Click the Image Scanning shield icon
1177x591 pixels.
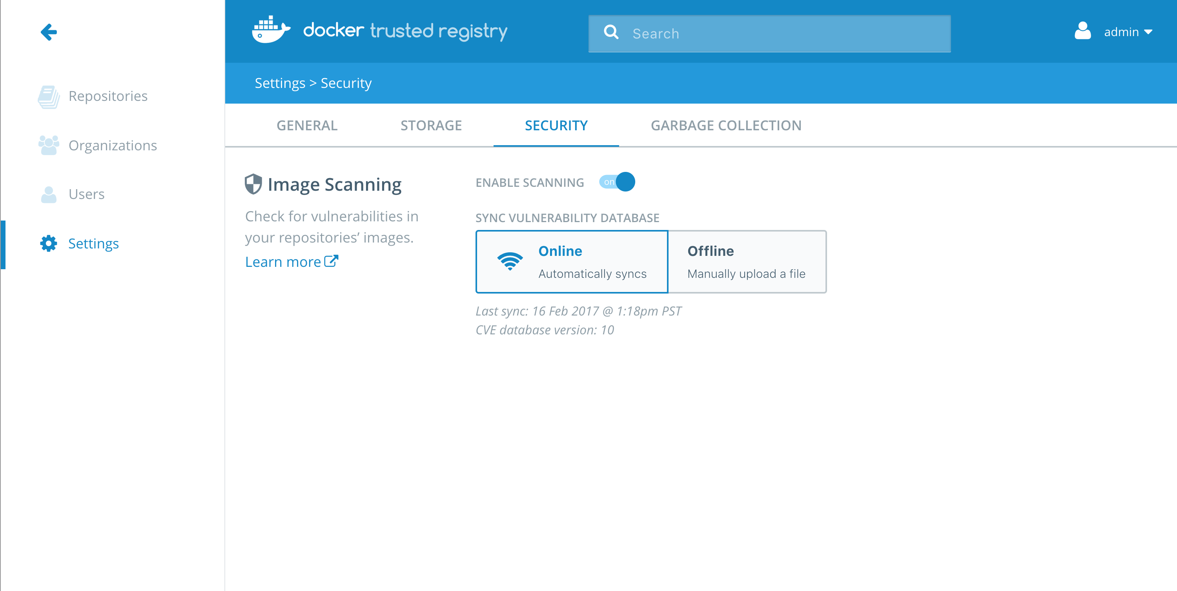253,184
